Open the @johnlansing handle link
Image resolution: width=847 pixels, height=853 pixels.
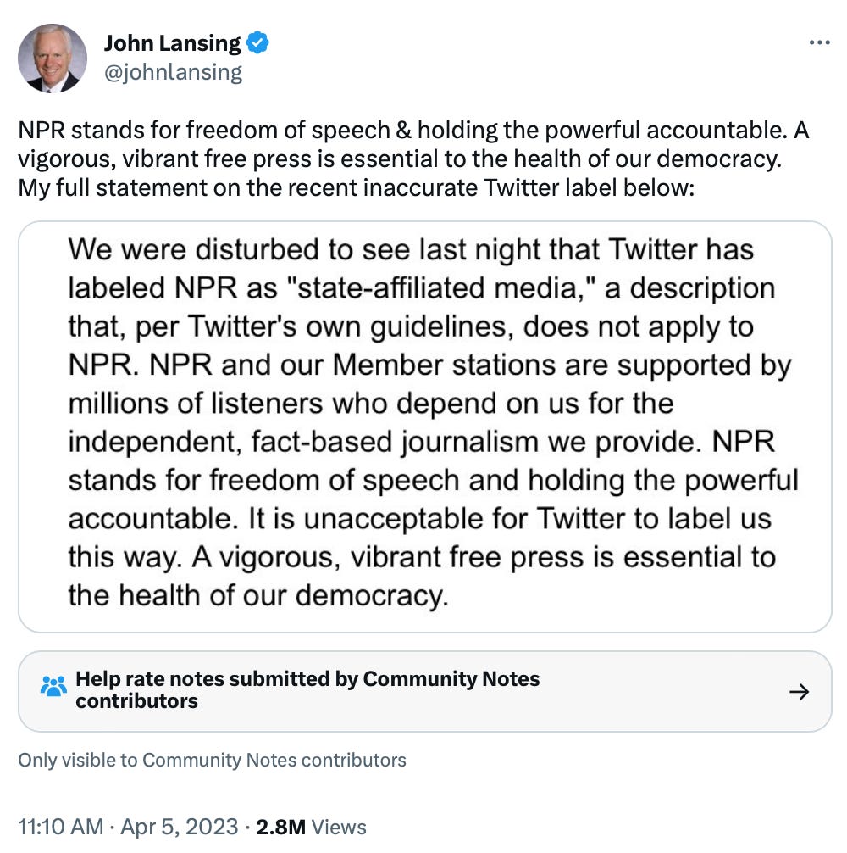coord(173,73)
